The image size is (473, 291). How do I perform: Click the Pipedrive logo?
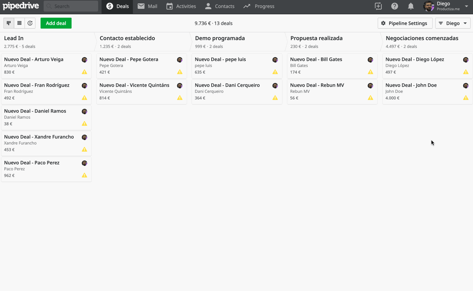tap(21, 6)
